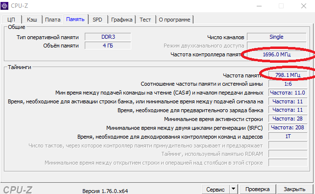Click the Сервис button
This screenshot has height=194, width=315.
(x=216, y=190)
